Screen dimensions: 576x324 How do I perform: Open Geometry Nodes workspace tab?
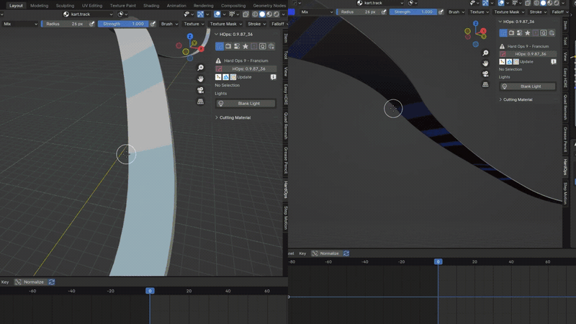click(x=269, y=6)
